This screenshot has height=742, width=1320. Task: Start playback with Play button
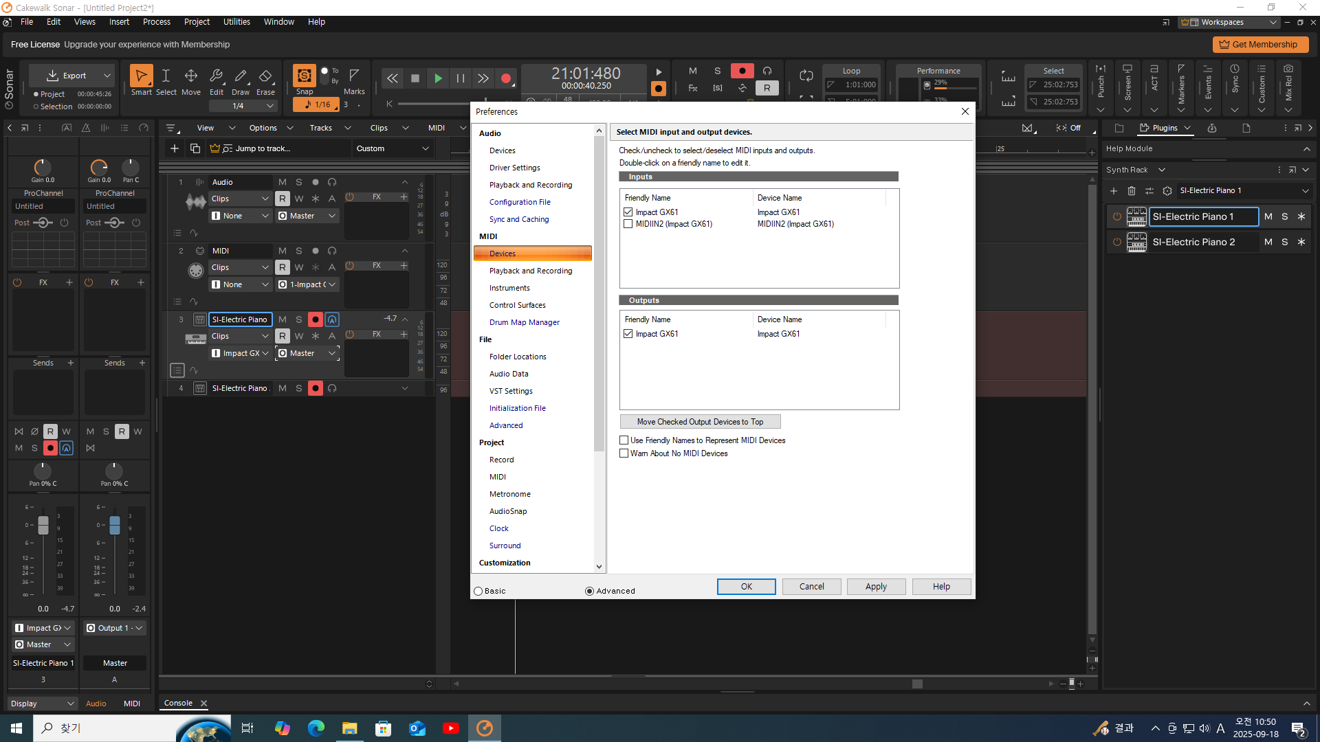[x=438, y=78]
